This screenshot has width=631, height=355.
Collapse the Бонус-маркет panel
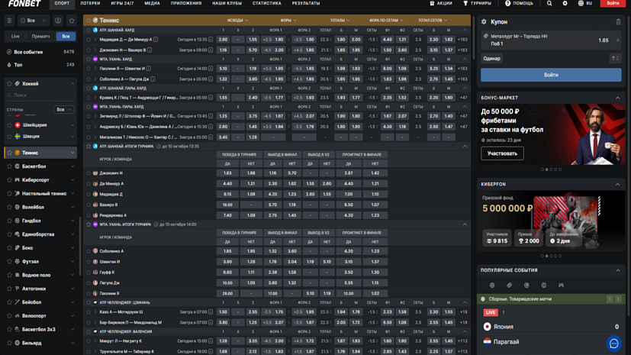click(x=618, y=98)
